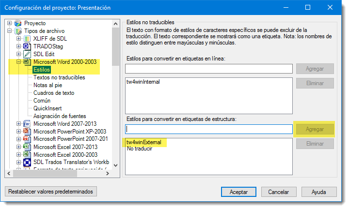
Task: Select the SDL Edit label
Action: (44, 54)
